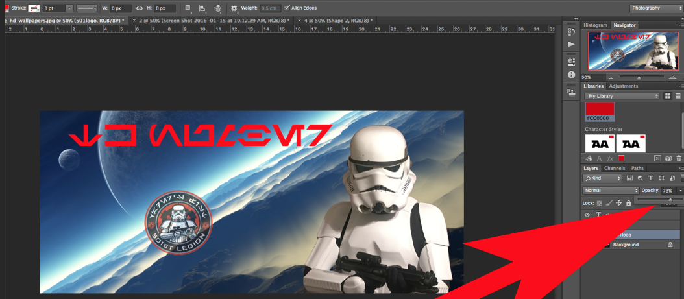Image resolution: width=684 pixels, height=299 pixels.
Task: Filter layers by adjustment layers icon
Action: tap(640, 178)
